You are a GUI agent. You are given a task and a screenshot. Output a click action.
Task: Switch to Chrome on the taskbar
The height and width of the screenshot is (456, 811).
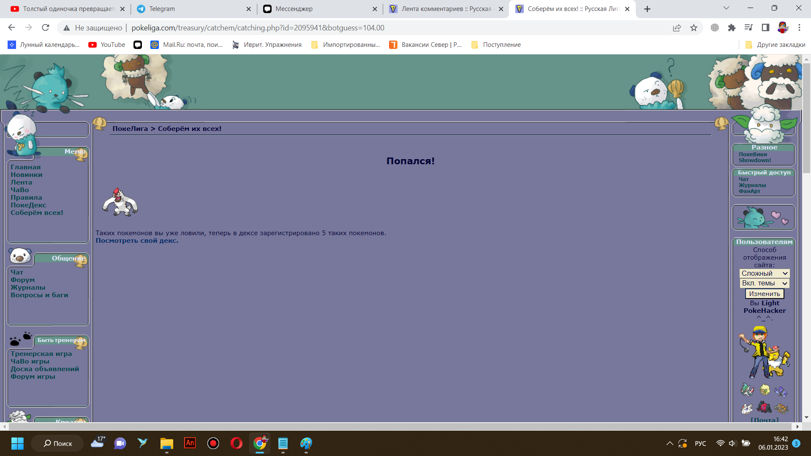260,443
